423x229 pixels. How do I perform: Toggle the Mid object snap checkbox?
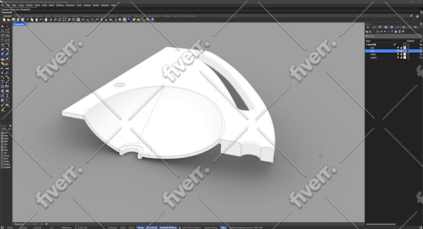click(2, 141)
